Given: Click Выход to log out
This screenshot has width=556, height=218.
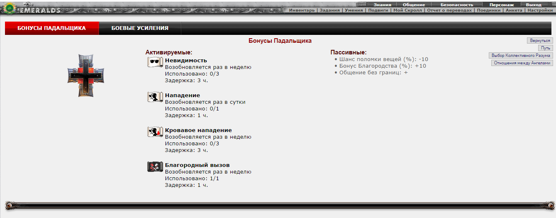Looking at the screenshot, I should pyautogui.click(x=533, y=5).
